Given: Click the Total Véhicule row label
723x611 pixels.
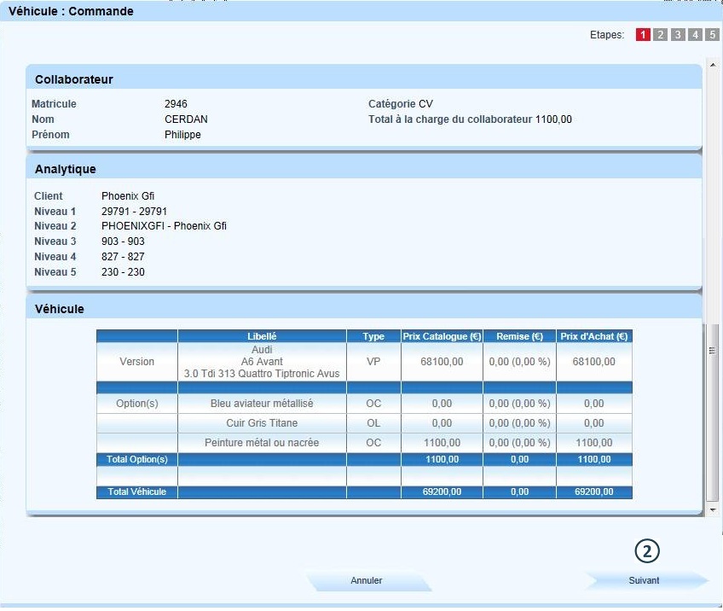Looking at the screenshot, I should (x=136, y=492).
